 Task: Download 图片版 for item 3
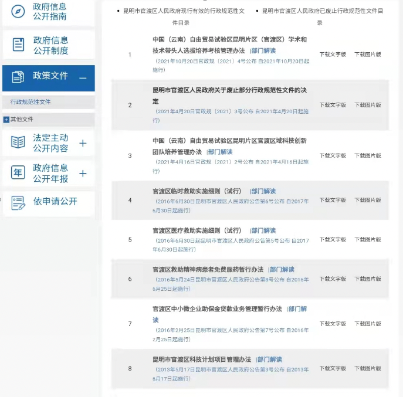(368, 156)
